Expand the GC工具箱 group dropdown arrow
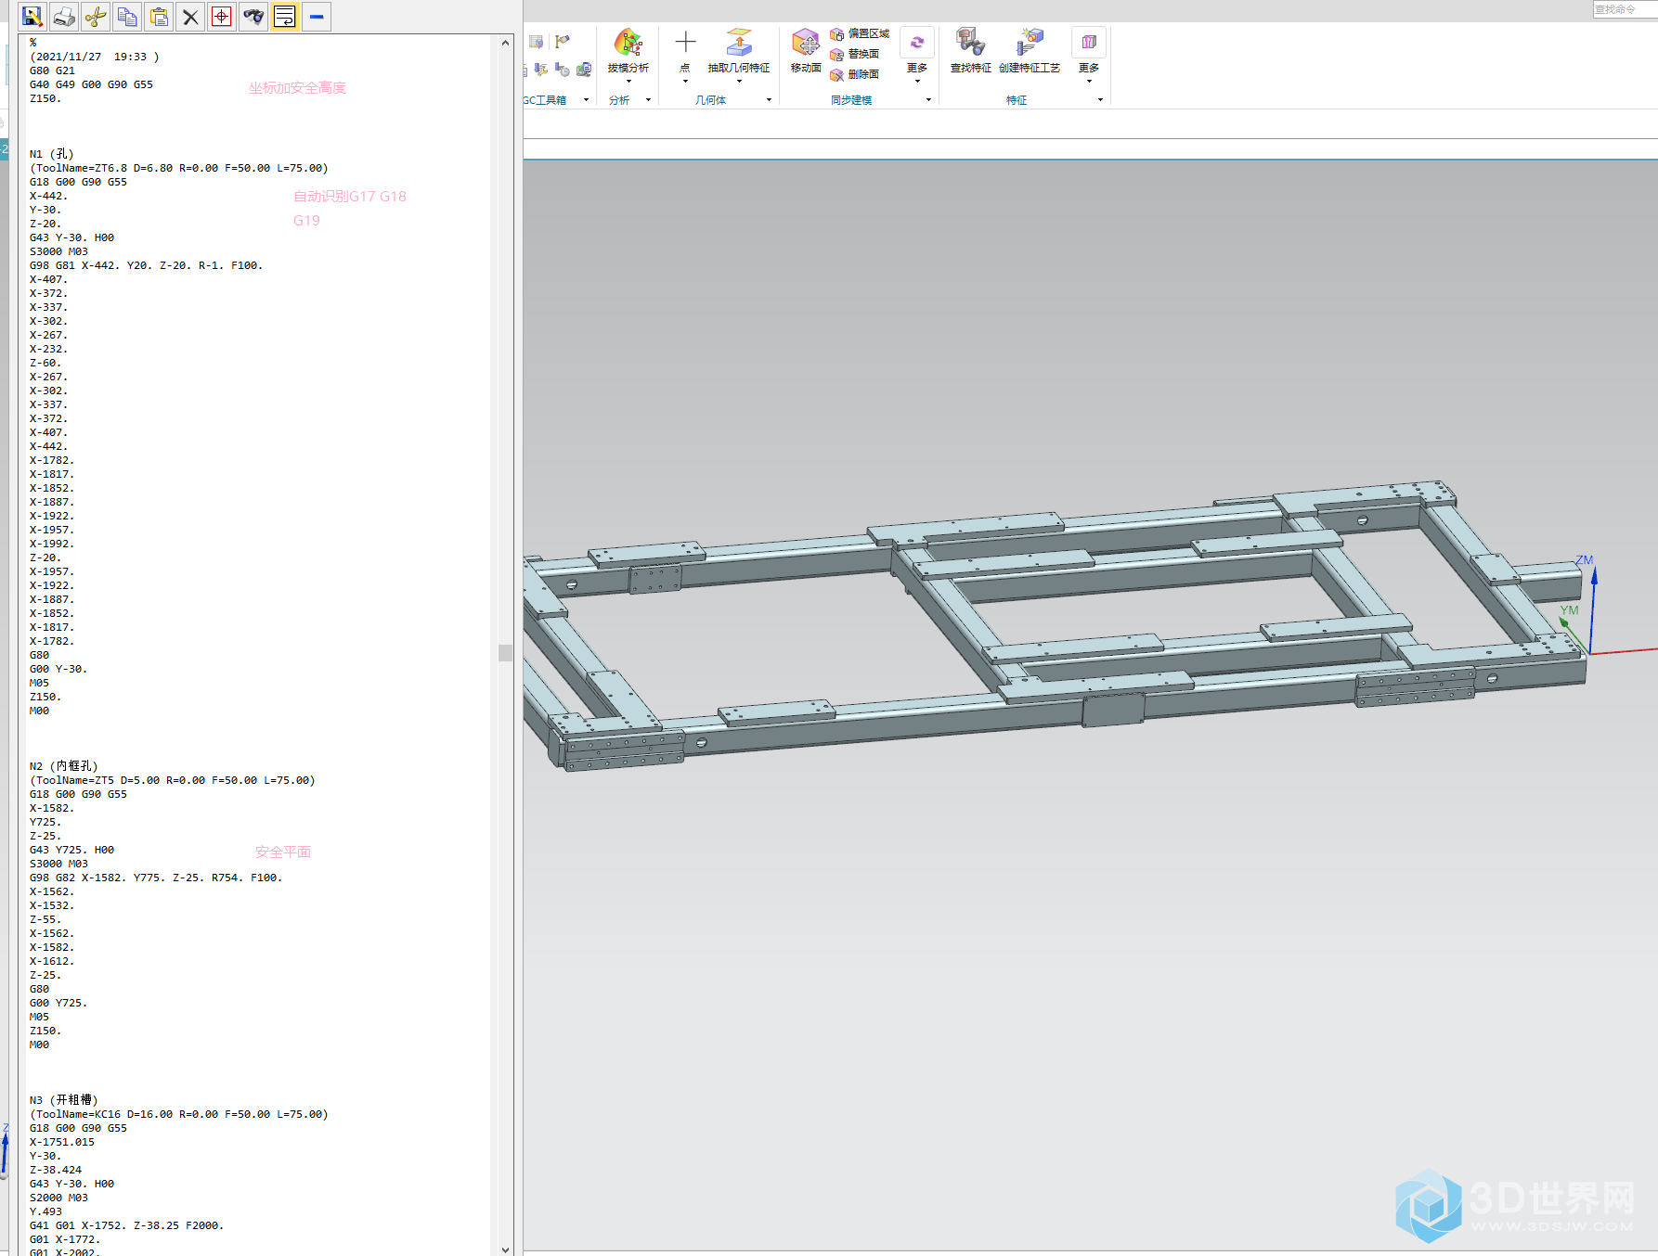The width and height of the screenshot is (1658, 1256). pyautogui.click(x=586, y=100)
